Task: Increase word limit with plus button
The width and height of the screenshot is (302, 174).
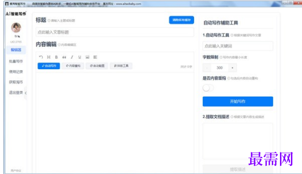Action: 232,68
